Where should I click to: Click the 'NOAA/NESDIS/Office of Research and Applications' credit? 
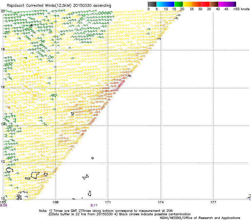pos(200,218)
